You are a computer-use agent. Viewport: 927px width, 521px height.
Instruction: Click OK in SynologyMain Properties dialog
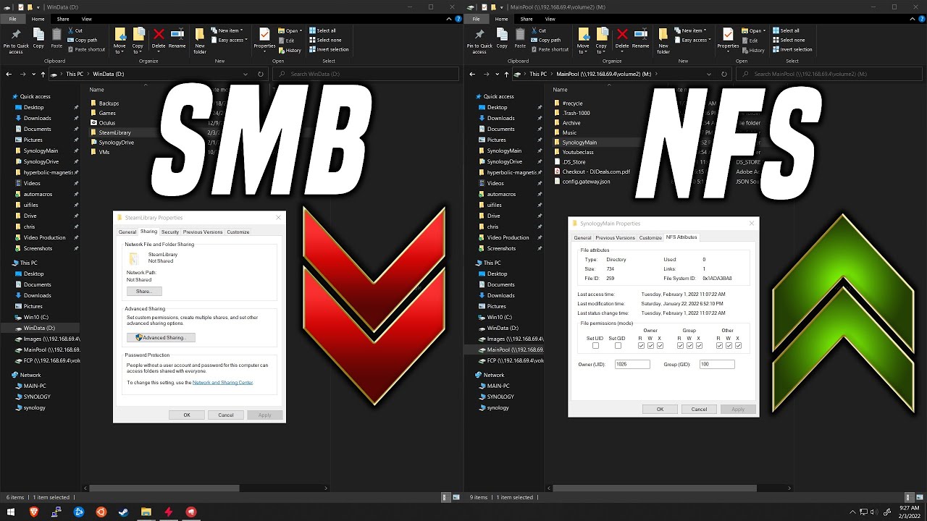[660, 409]
